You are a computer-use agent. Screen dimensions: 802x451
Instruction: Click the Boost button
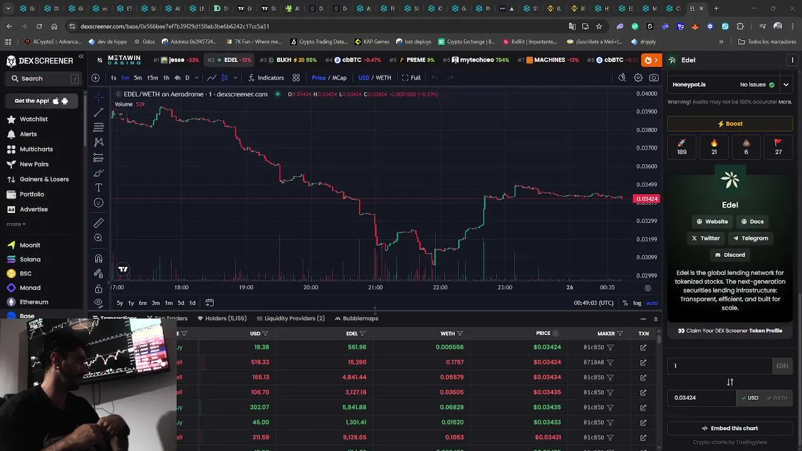pos(730,124)
